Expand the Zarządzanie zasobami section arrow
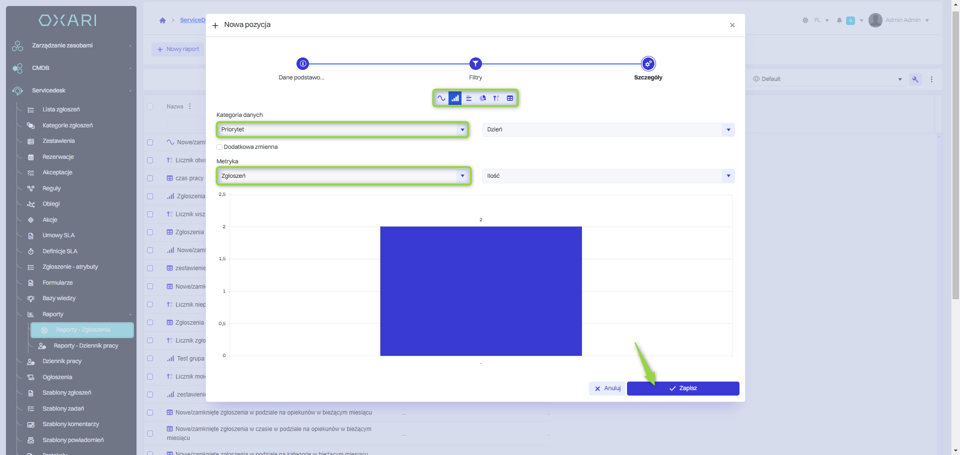Image resolution: width=960 pixels, height=455 pixels. click(130, 46)
